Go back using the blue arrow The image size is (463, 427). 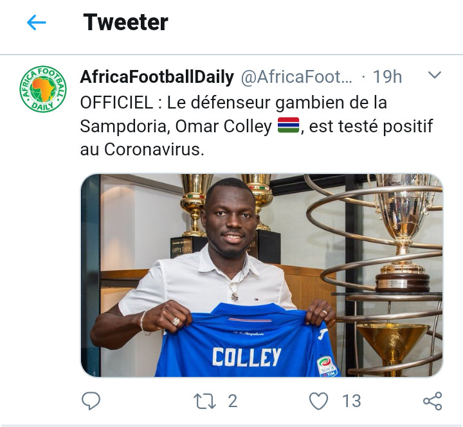36,22
